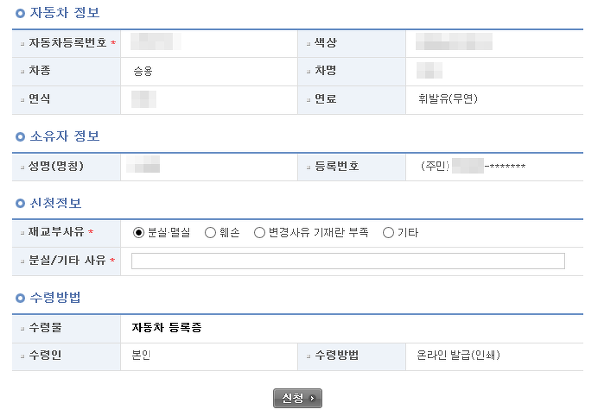Image resolution: width=598 pixels, height=416 pixels.
Task: Submit the form with 신청 button
Action: click(x=297, y=398)
